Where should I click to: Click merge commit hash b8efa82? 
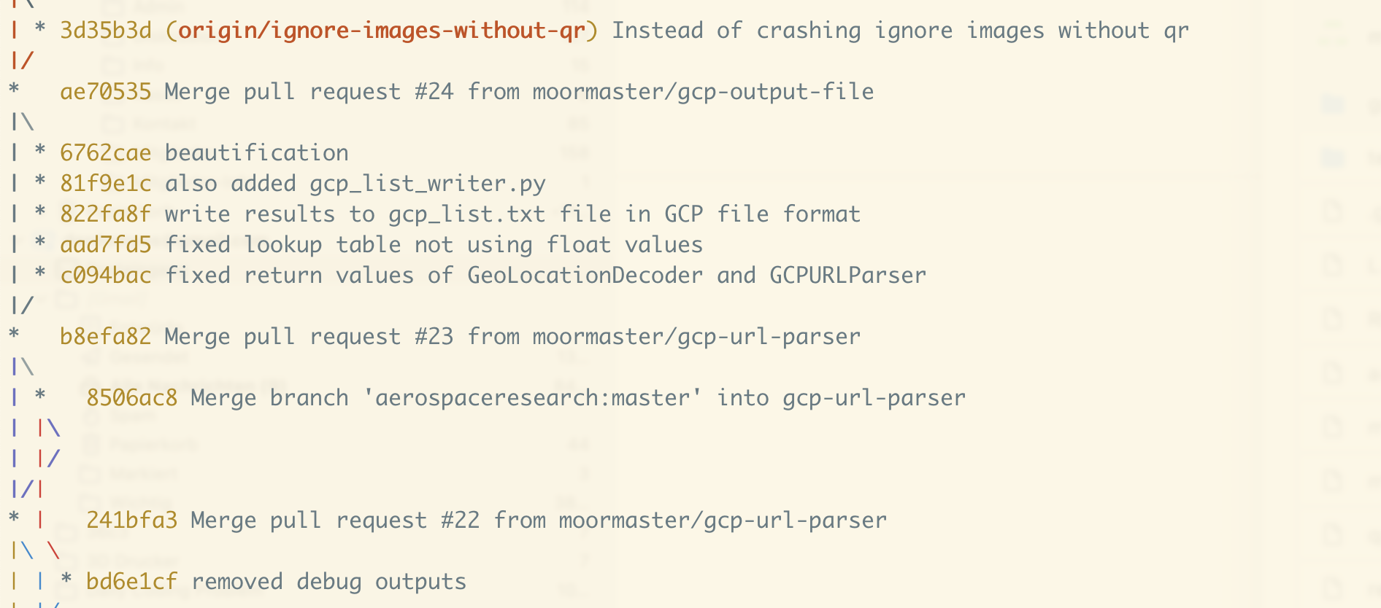(105, 337)
